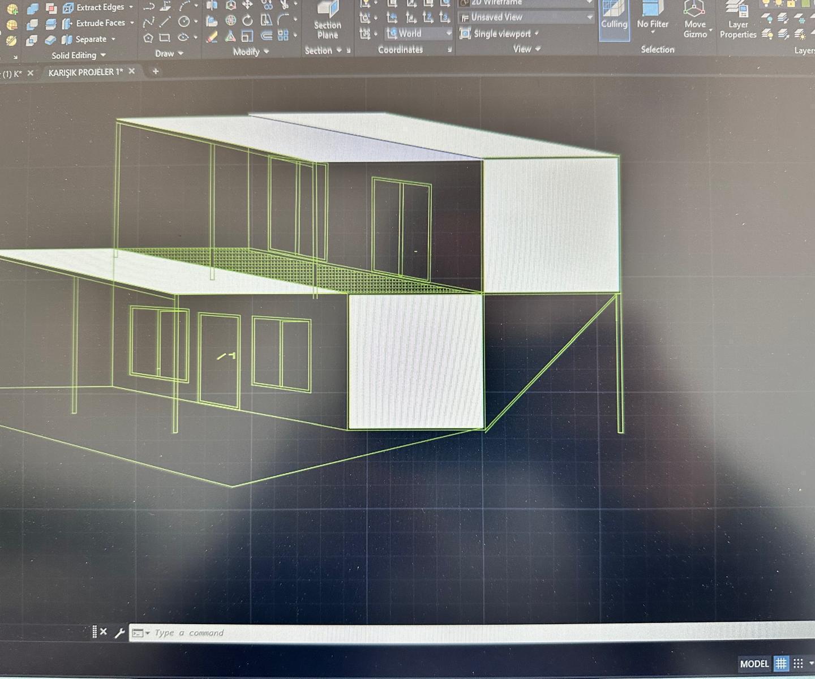815x679 pixels.
Task: Pick the Line tool in Draw panel
Action: tap(165, 22)
